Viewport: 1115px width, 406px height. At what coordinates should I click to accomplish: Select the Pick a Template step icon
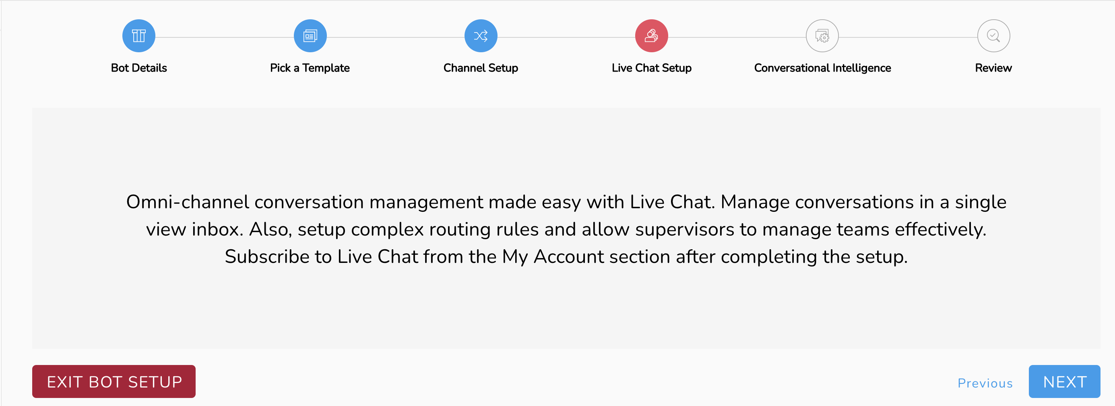310,36
